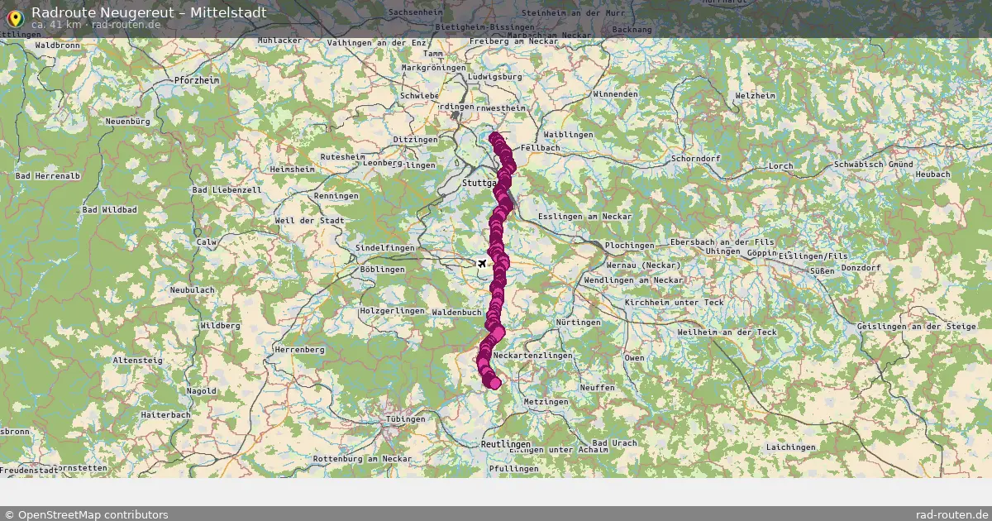Click the 'Wendlingen am Neckar' label
Image resolution: width=992 pixels, height=521 pixels.
coord(633,280)
